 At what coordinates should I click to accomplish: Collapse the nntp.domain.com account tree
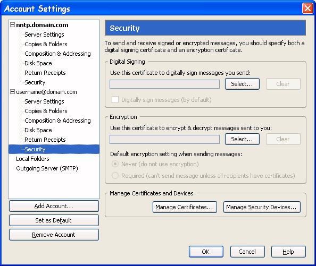pyautogui.click(x=12, y=25)
